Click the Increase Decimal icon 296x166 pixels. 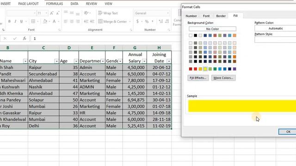click(x=161, y=21)
